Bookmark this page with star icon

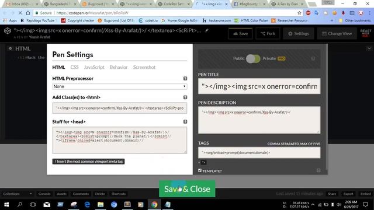299,13
